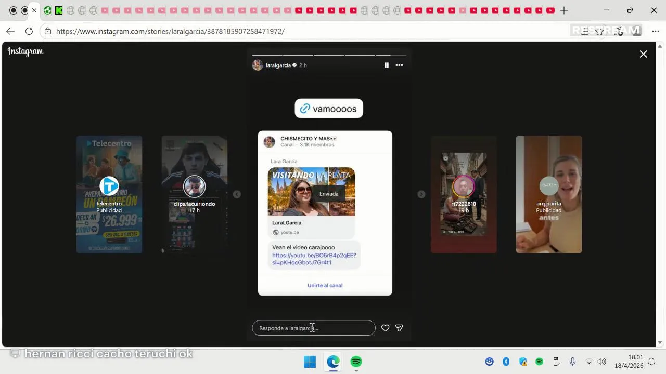Open browser settings and more menu
The image size is (666, 374).
pos(655,31)
